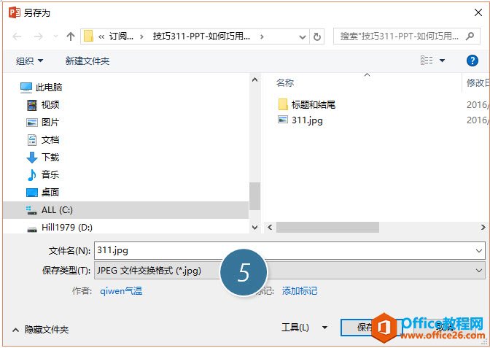The image size is (490, 348).
Task: Open recent locations dropdown arrow
Action: coord(55,37)
